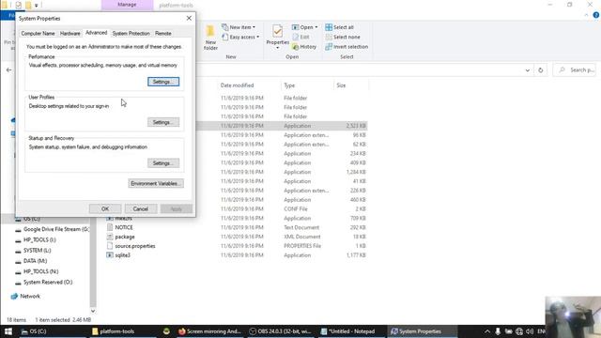Click microphone icon in system tray
The image size is (601, 338).
point(498,331)
